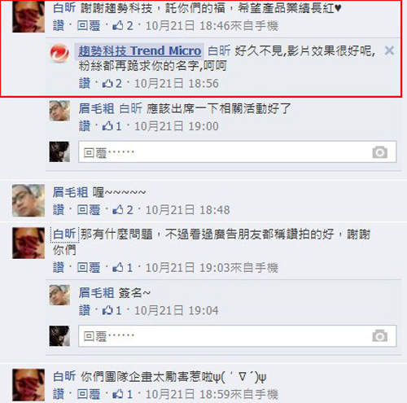This screenshot has width=407, height=403.
Task: Reply to the top 18:46 comment
Action: [89, 26]
